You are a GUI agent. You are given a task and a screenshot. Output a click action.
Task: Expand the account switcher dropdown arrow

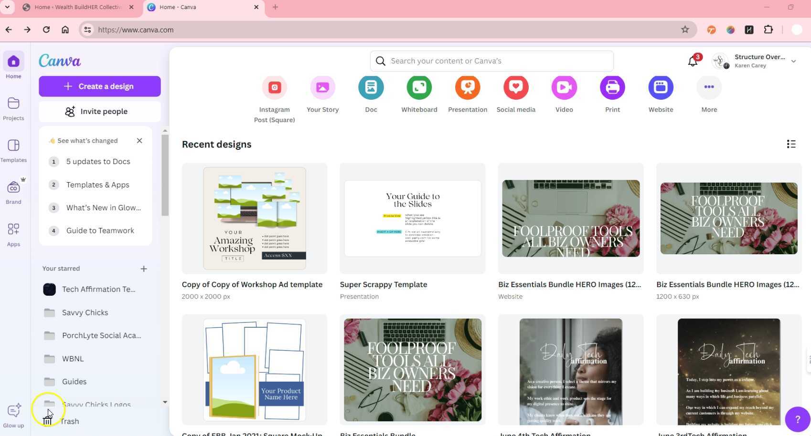click(793, 61)
